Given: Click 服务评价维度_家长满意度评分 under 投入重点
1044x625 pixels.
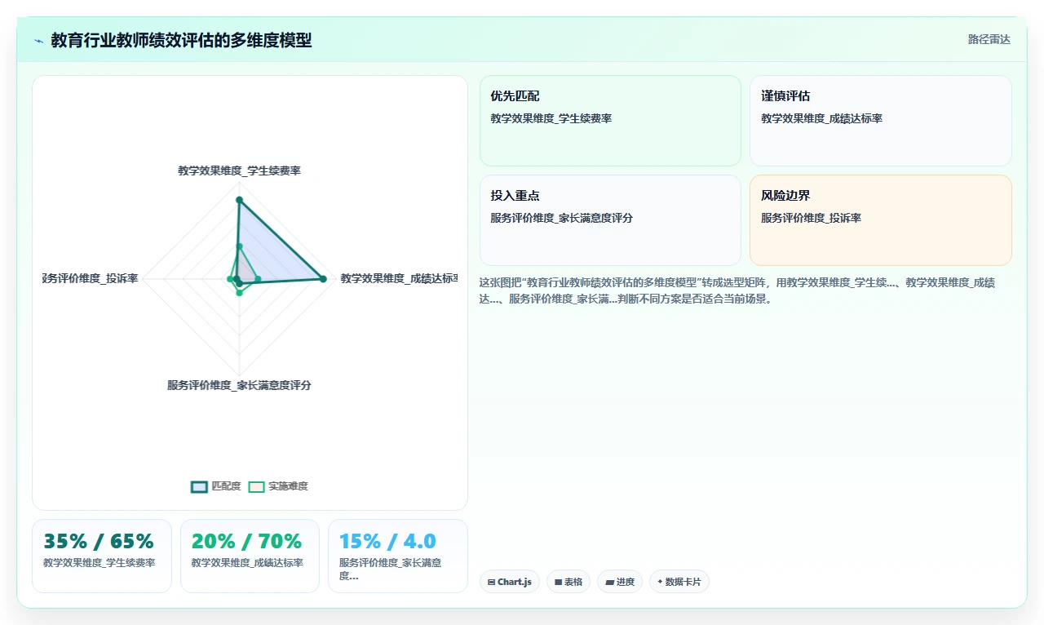Looking at the screenshot, I should [x=561, y=218].
